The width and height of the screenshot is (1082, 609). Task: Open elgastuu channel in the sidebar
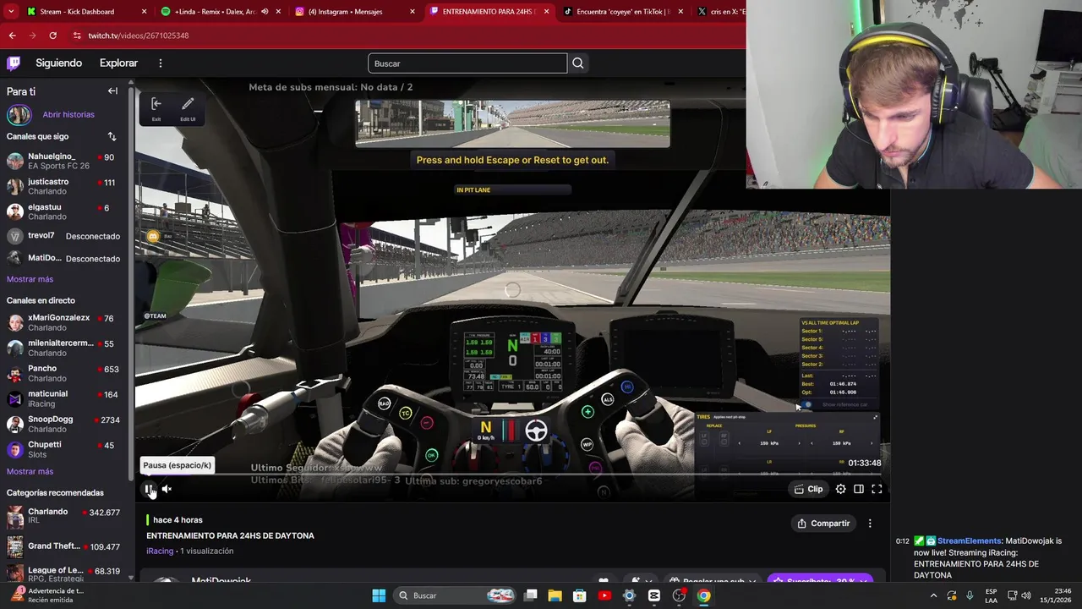66,211
